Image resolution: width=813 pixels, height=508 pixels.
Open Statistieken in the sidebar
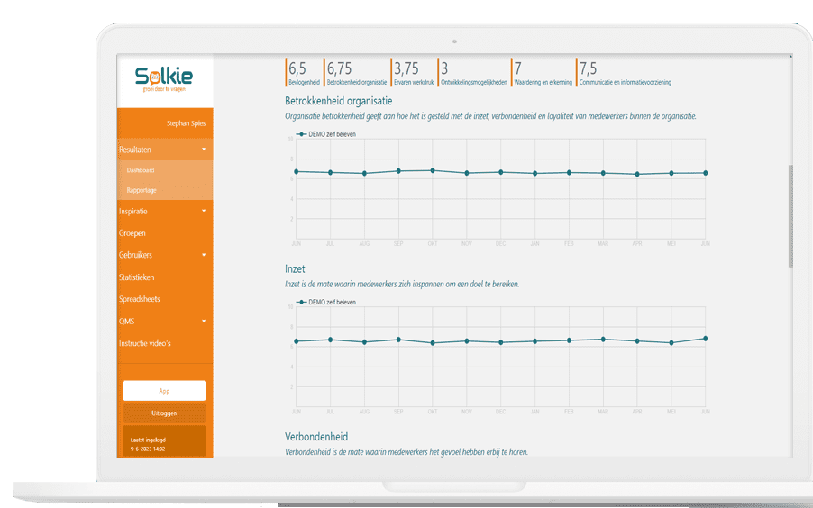[136, 277]
